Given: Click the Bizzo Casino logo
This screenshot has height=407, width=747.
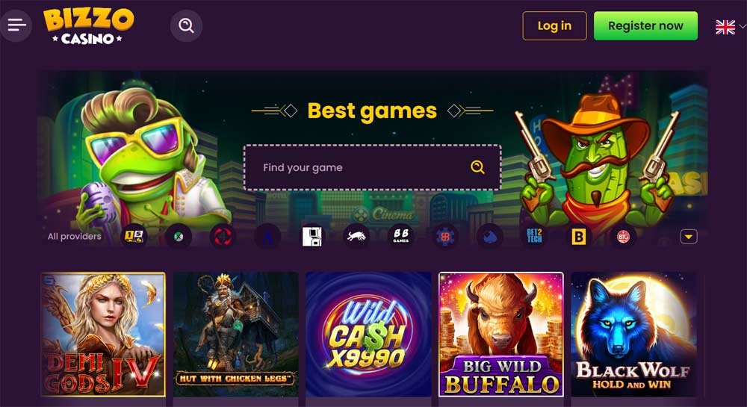Looking at the screenshot, I should [x=89, y=26].
